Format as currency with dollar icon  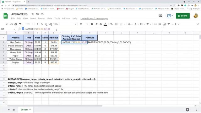pos(37,24)
